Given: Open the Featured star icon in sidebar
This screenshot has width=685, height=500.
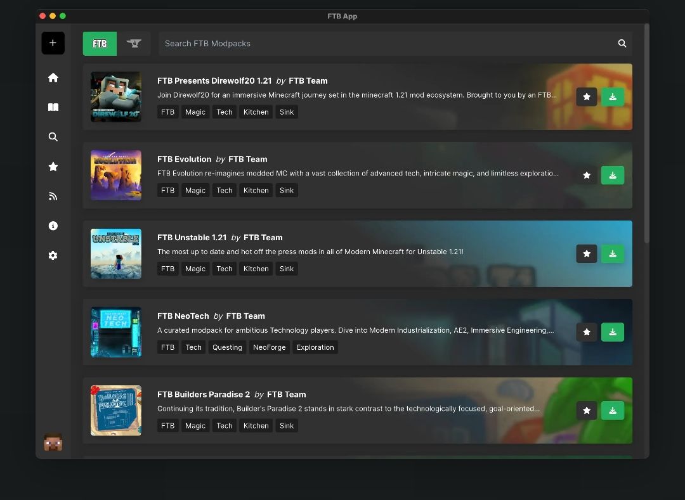Looking at the screenshot, I should pos(53,167).
